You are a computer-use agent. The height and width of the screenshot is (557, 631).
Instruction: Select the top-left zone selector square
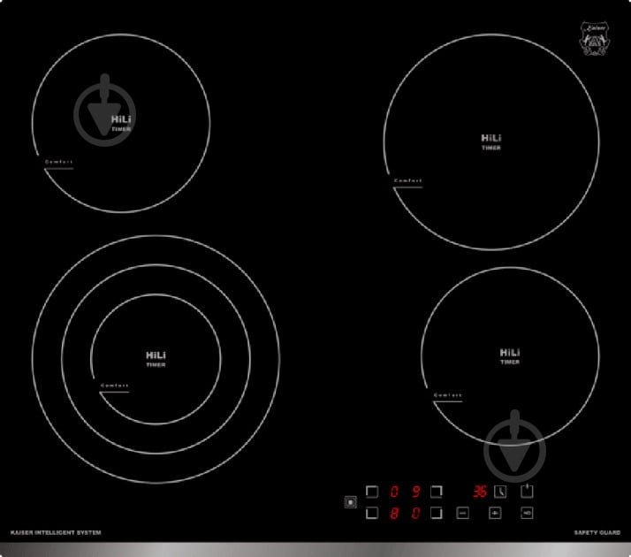pyautogui.click(x=372, y=492)
